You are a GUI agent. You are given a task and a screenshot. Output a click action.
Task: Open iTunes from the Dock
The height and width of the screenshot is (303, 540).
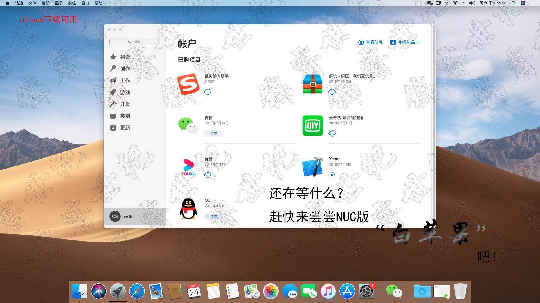click(328, 291)
